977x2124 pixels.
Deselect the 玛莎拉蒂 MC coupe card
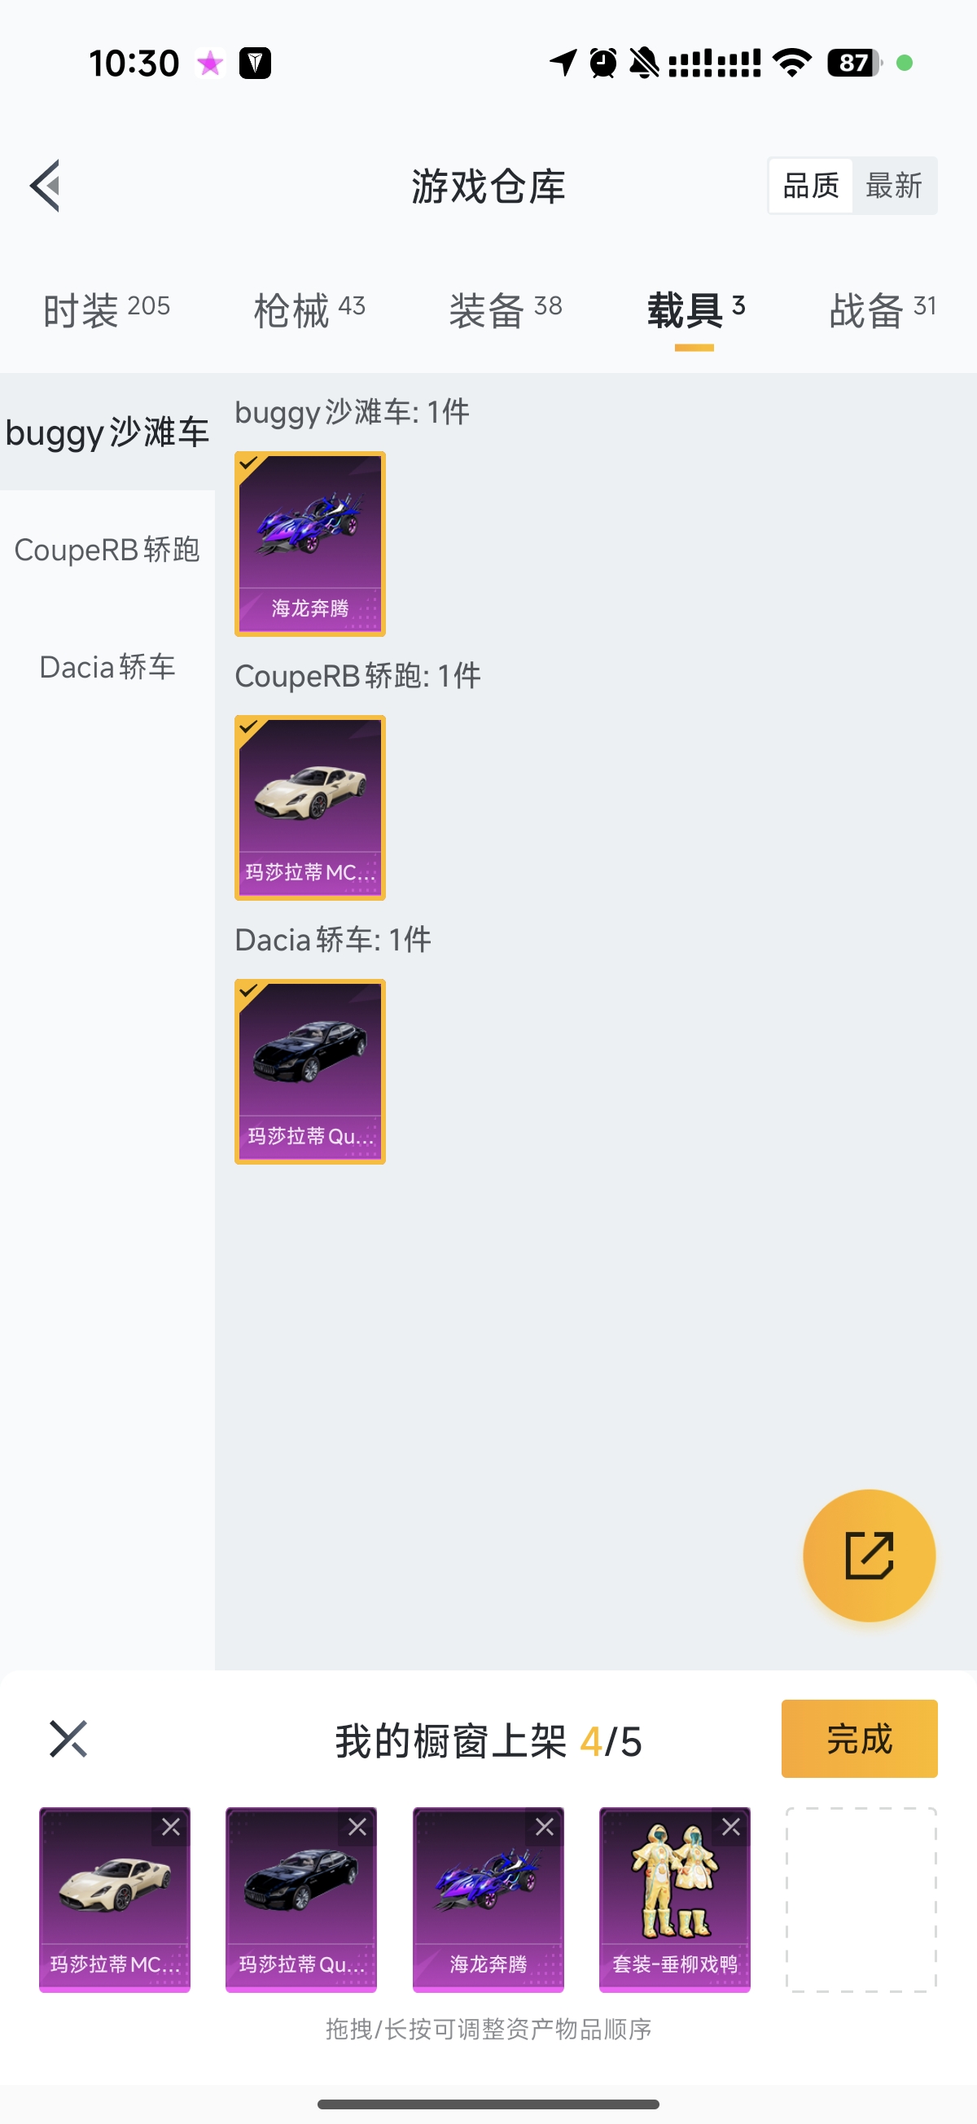coord(310,807)
